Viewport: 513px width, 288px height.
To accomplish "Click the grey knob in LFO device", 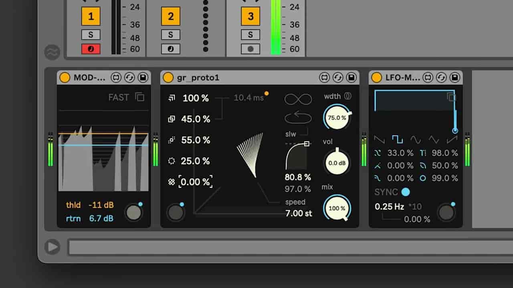I will click(x=446, y=213).
